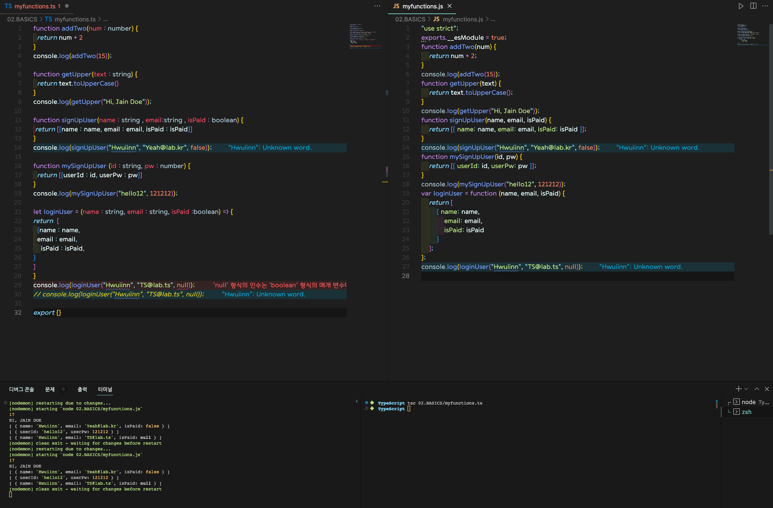The image size is (773, 508).
Task: Click the Split Editor Right icon
Action: 753,6
